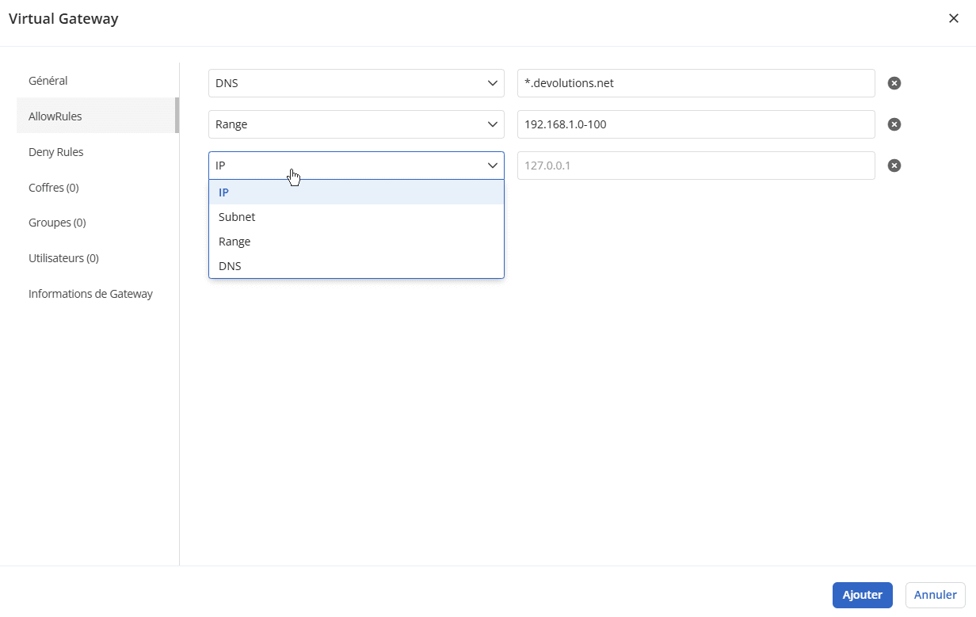
Task: Edit the 192.168.1.0-100 value field
Action: [696, 124]
